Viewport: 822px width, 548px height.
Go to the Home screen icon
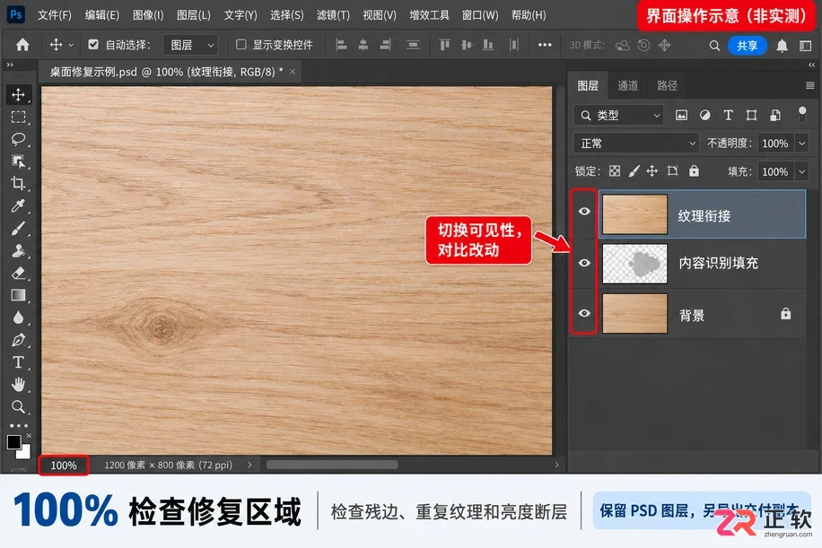(22, 45)
